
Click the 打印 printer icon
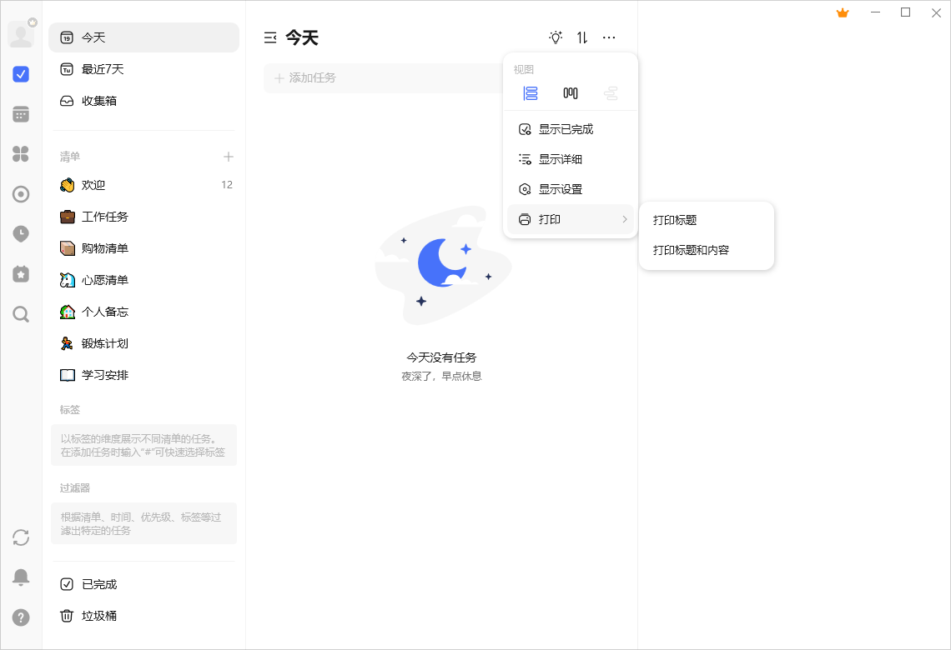pyautogui.click(x=525, y=219)
